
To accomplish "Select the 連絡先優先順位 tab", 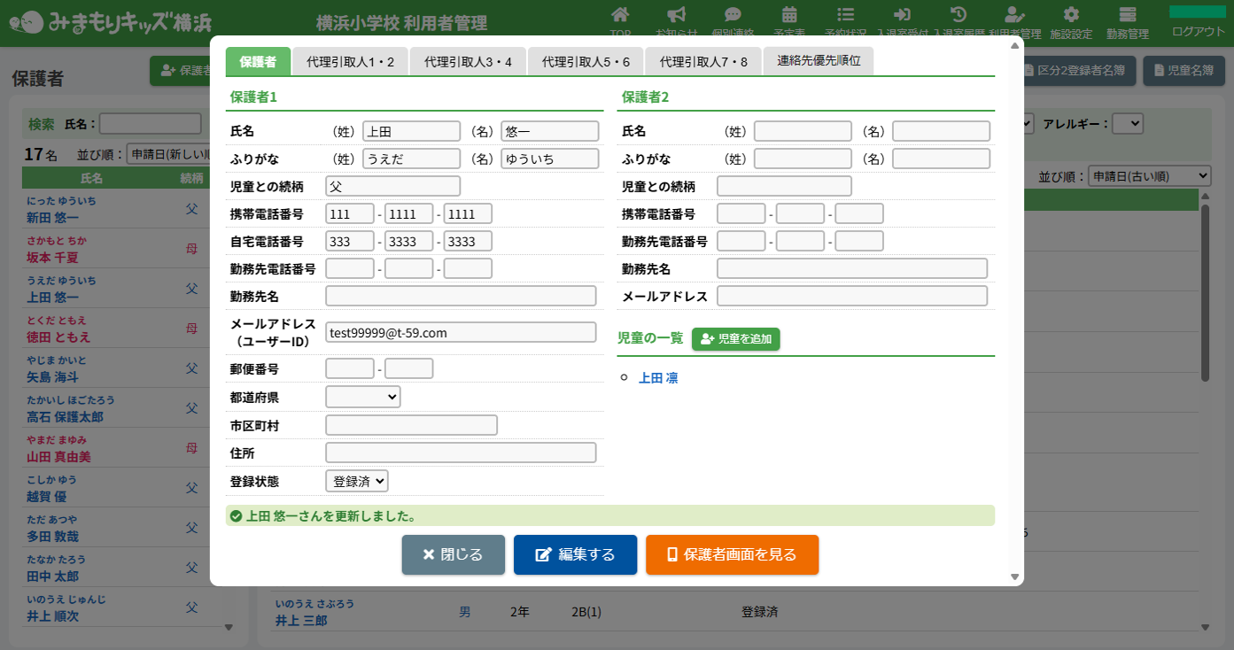I will (819, 61).
